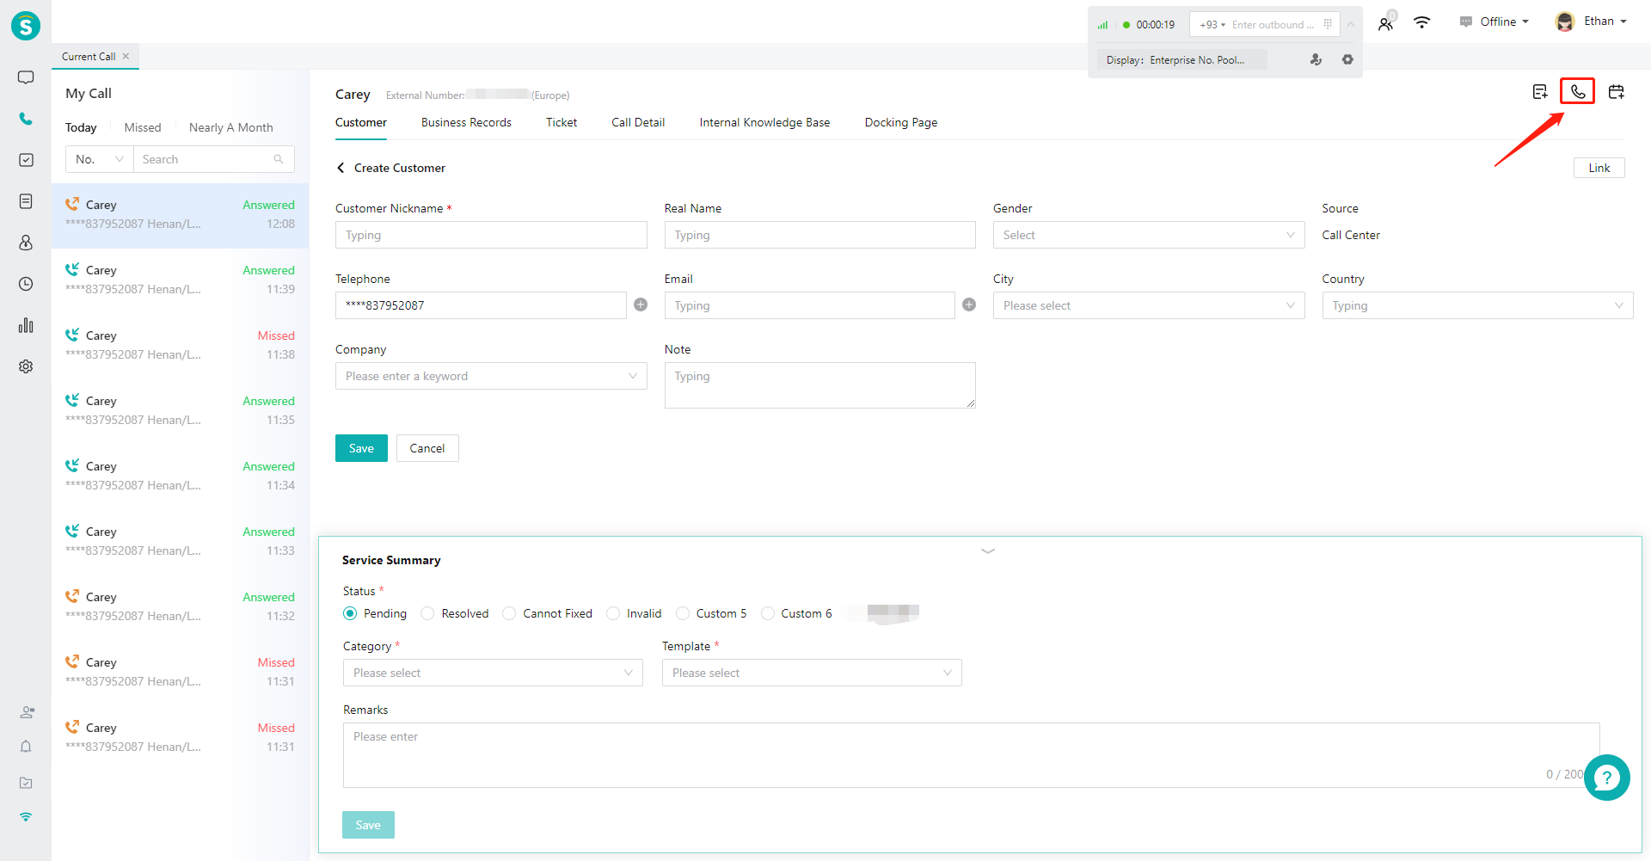Switch to the Business Records tab
The width and height of the screenshot is (1651, 861).
pos(466,122)
